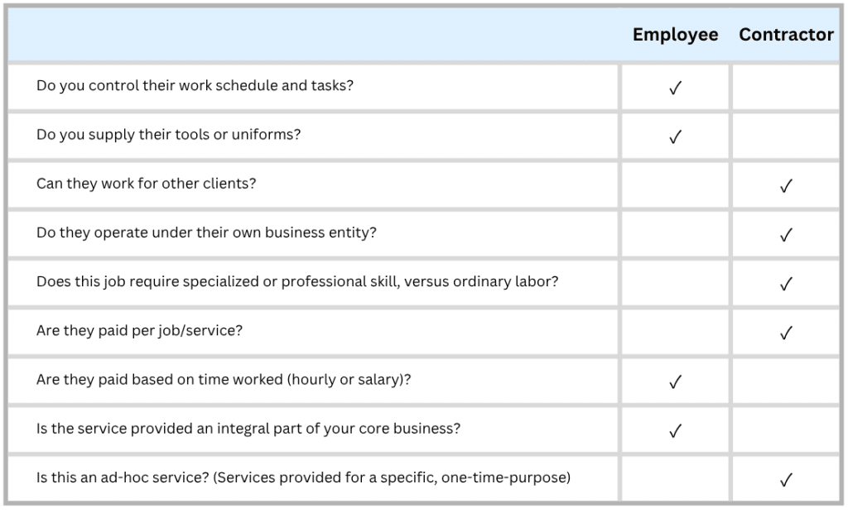
Task: Click the hourly or salary payment question
Action: (x=224, y=380)
